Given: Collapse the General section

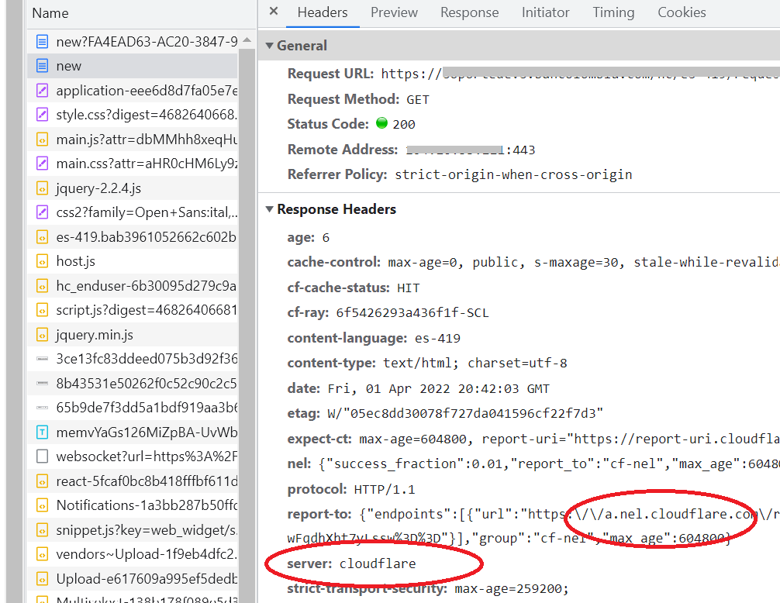Looking at the screenshot, I should [x=269, y=46].
